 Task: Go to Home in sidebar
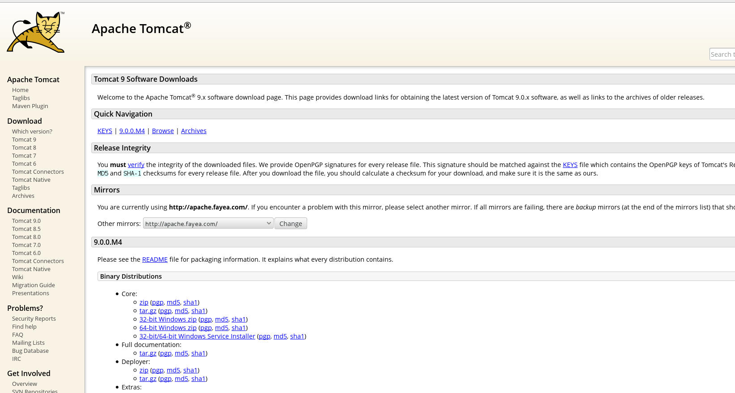pos(20,90)
